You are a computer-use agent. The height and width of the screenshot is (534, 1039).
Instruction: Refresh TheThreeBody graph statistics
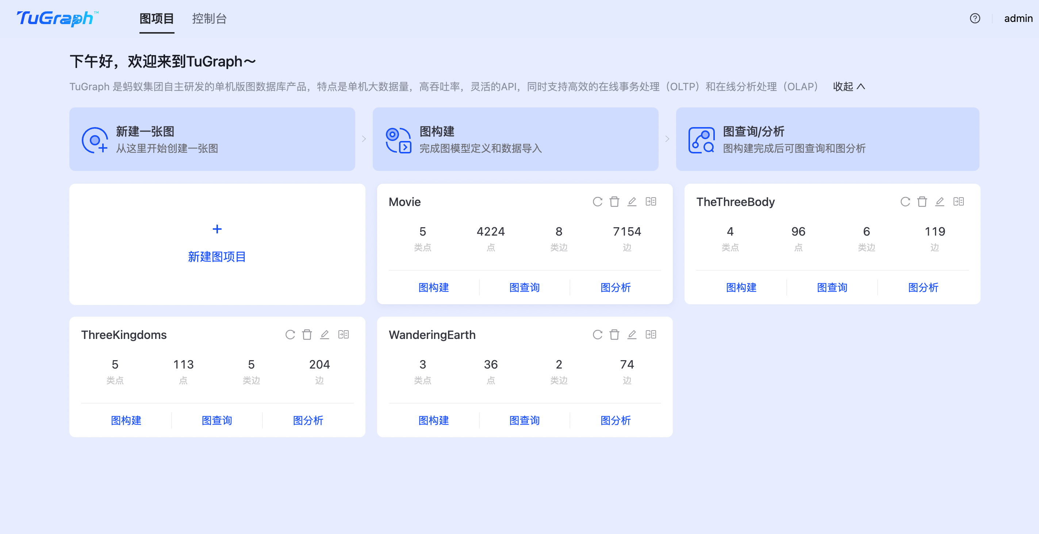click(x=905, y=201)
